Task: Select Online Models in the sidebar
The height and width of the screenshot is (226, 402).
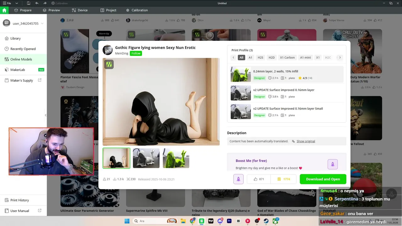Action: 23,59
